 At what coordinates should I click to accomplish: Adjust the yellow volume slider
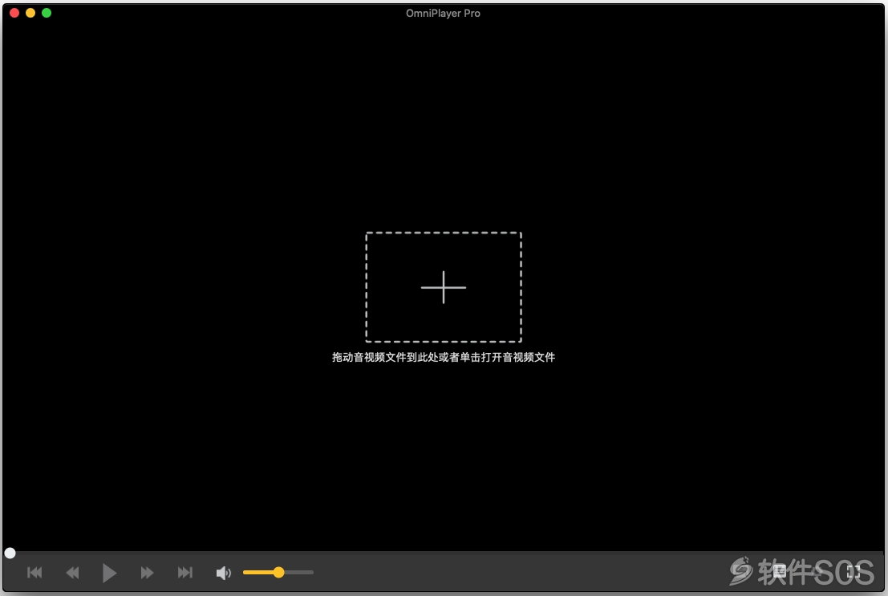[x=278, y=572]
